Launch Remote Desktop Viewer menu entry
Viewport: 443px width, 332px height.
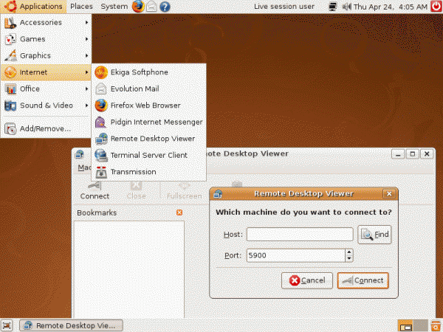pos(148,139)
